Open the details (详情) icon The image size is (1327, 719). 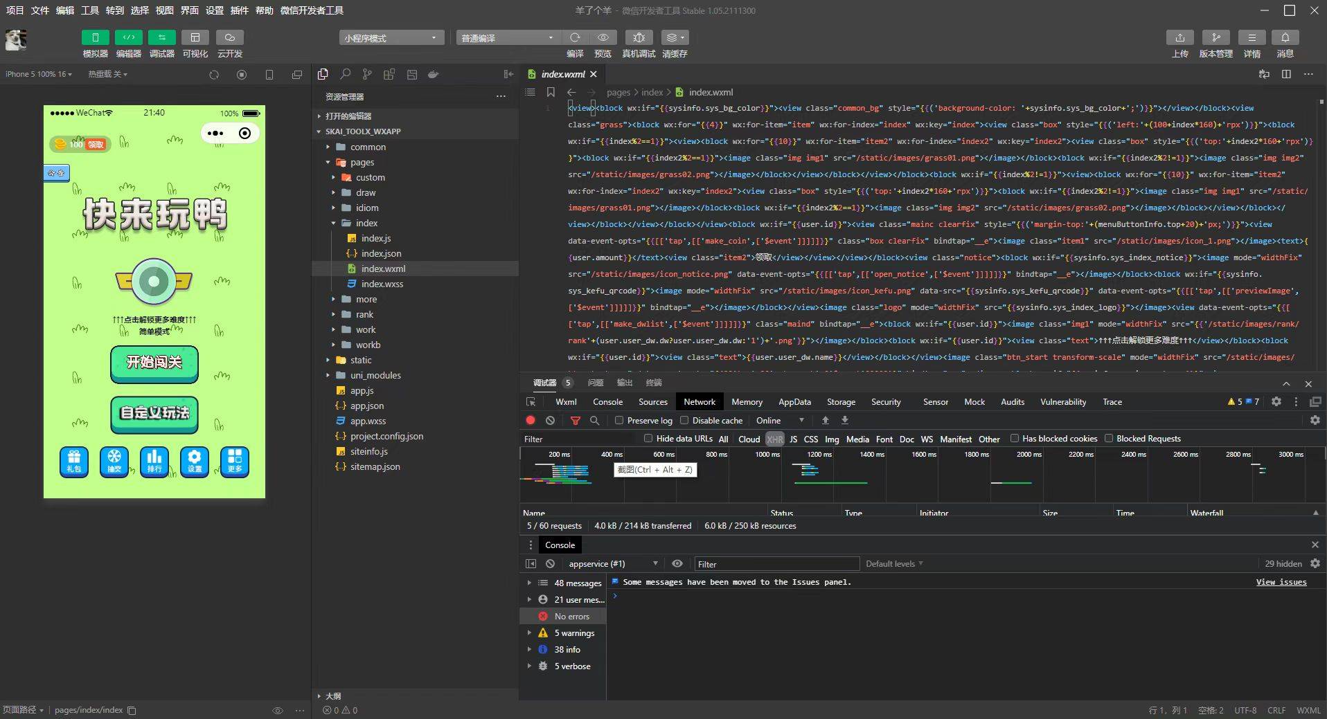pyautogui.click(x=1252, y=37)
